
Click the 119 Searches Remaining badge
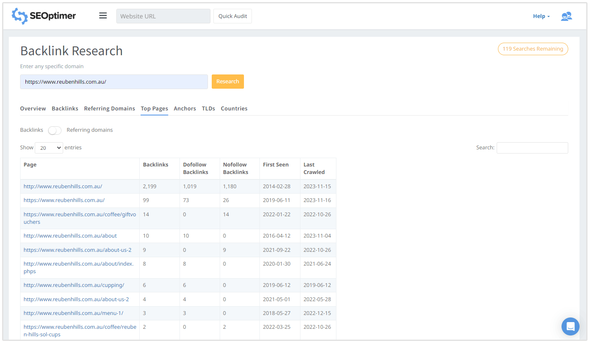pos(533,49)
